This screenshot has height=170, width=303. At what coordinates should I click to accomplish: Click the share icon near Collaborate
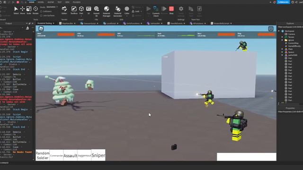296,2
